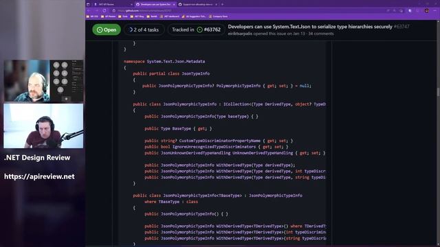Open the eiriktsarpalis author profile link
The image size is (440, 247).
240,34
